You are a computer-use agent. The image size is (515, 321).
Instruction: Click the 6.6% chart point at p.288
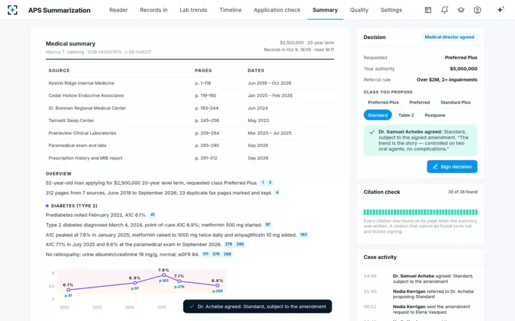(218, 285)
